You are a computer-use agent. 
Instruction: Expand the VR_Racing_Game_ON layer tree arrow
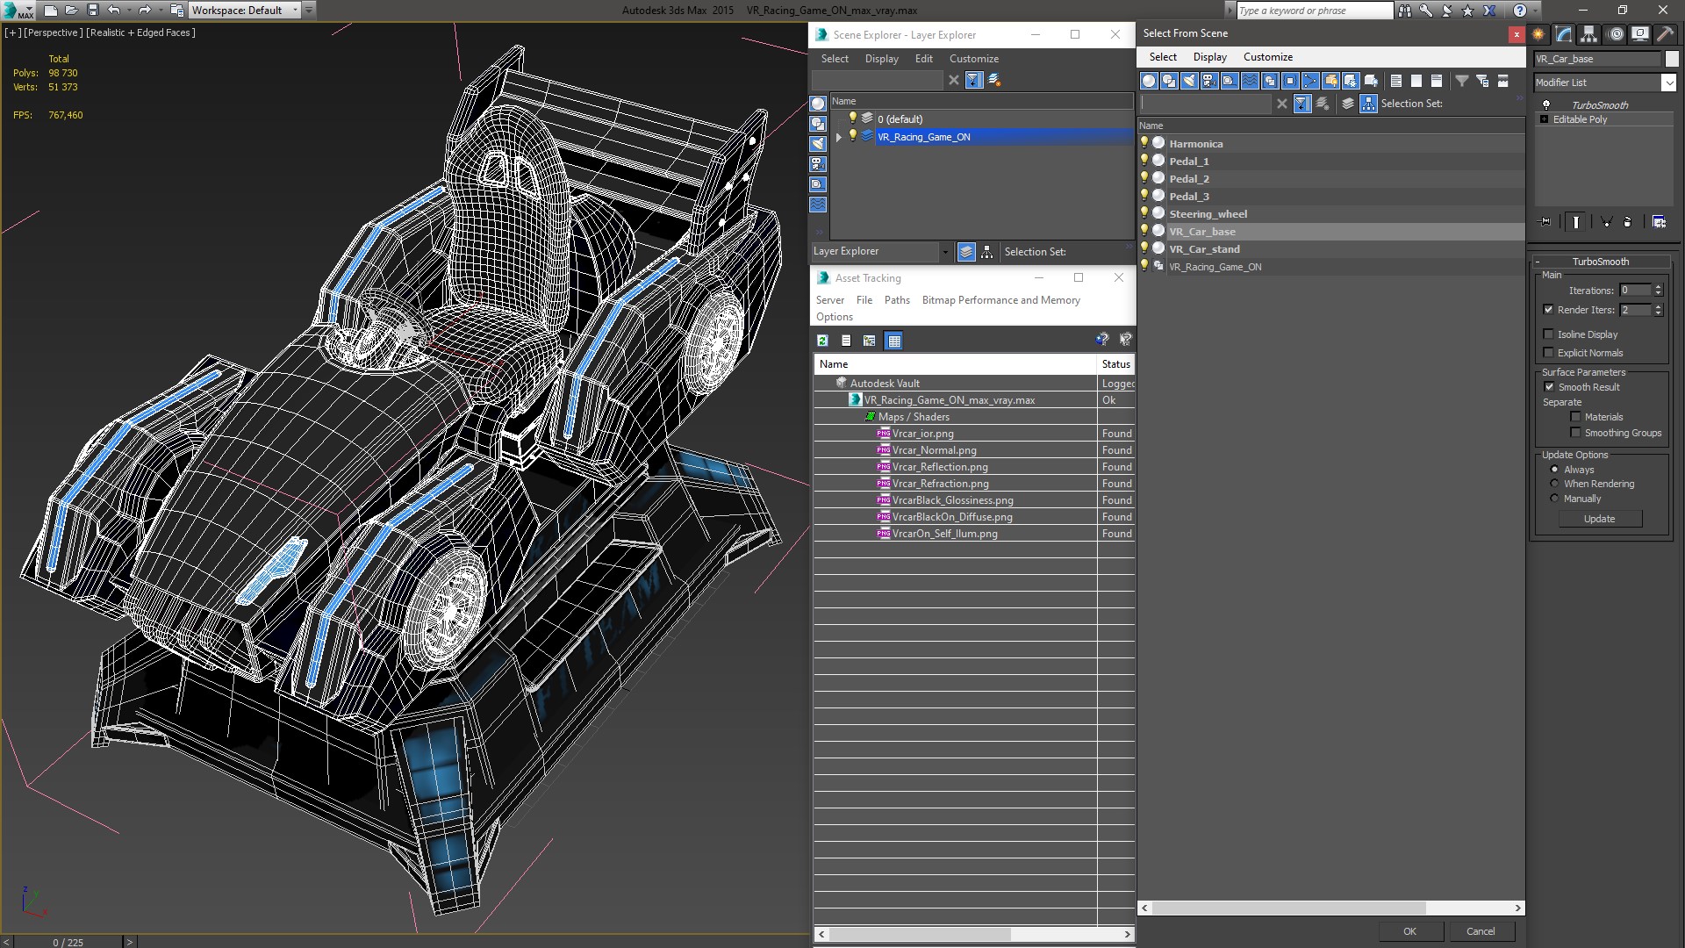[x=839, y=137]
